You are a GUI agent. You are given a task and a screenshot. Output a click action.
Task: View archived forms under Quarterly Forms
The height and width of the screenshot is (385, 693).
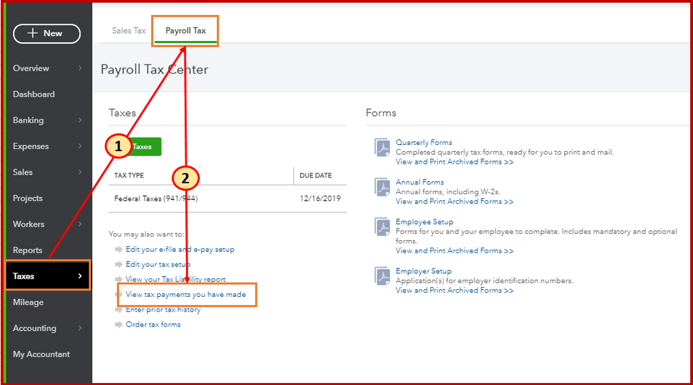(454, 162)
